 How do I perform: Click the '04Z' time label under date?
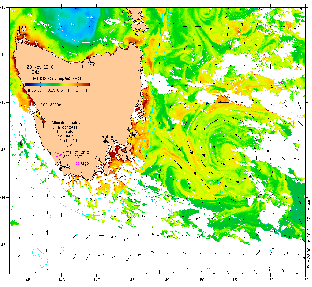coord(36,72)
